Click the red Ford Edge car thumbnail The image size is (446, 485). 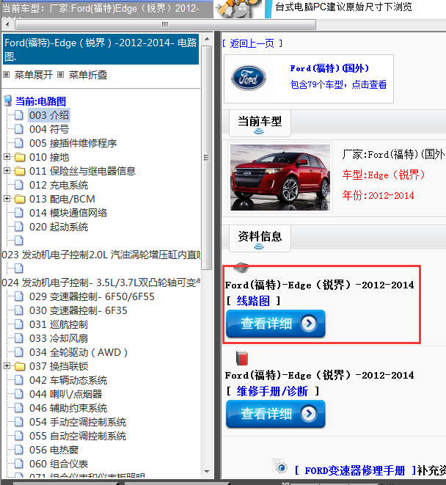(x=280, y=178)
